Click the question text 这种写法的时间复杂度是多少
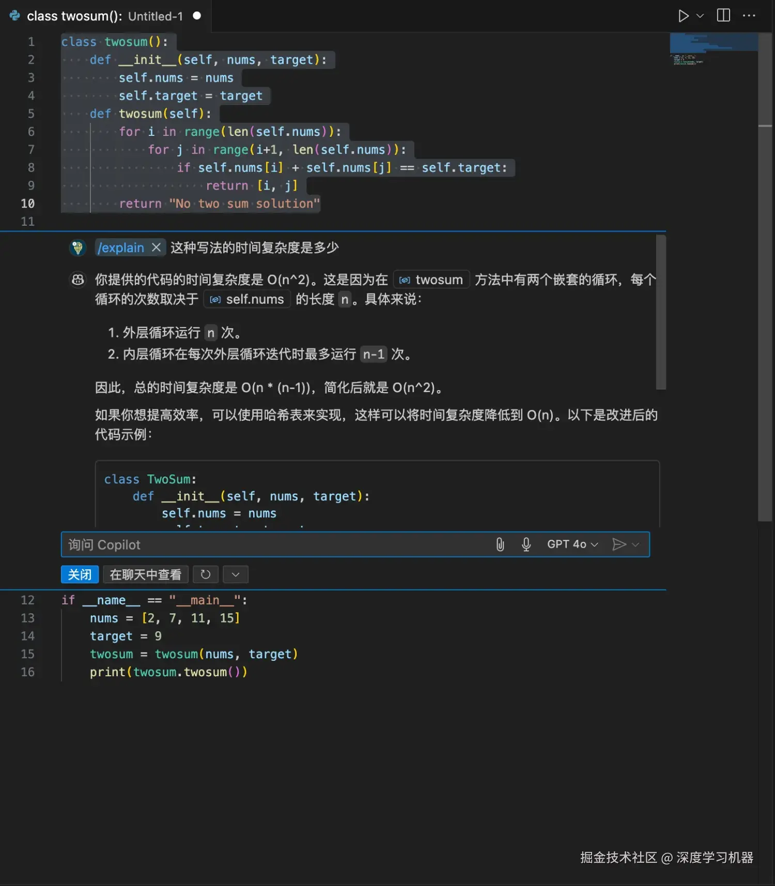The height and width of the screenshot is (886, 775). point(254,247)
